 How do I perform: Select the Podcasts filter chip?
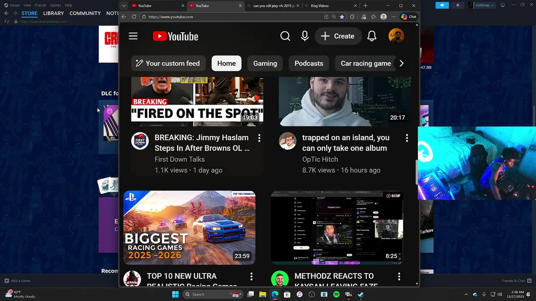click(x=309, y=64)
